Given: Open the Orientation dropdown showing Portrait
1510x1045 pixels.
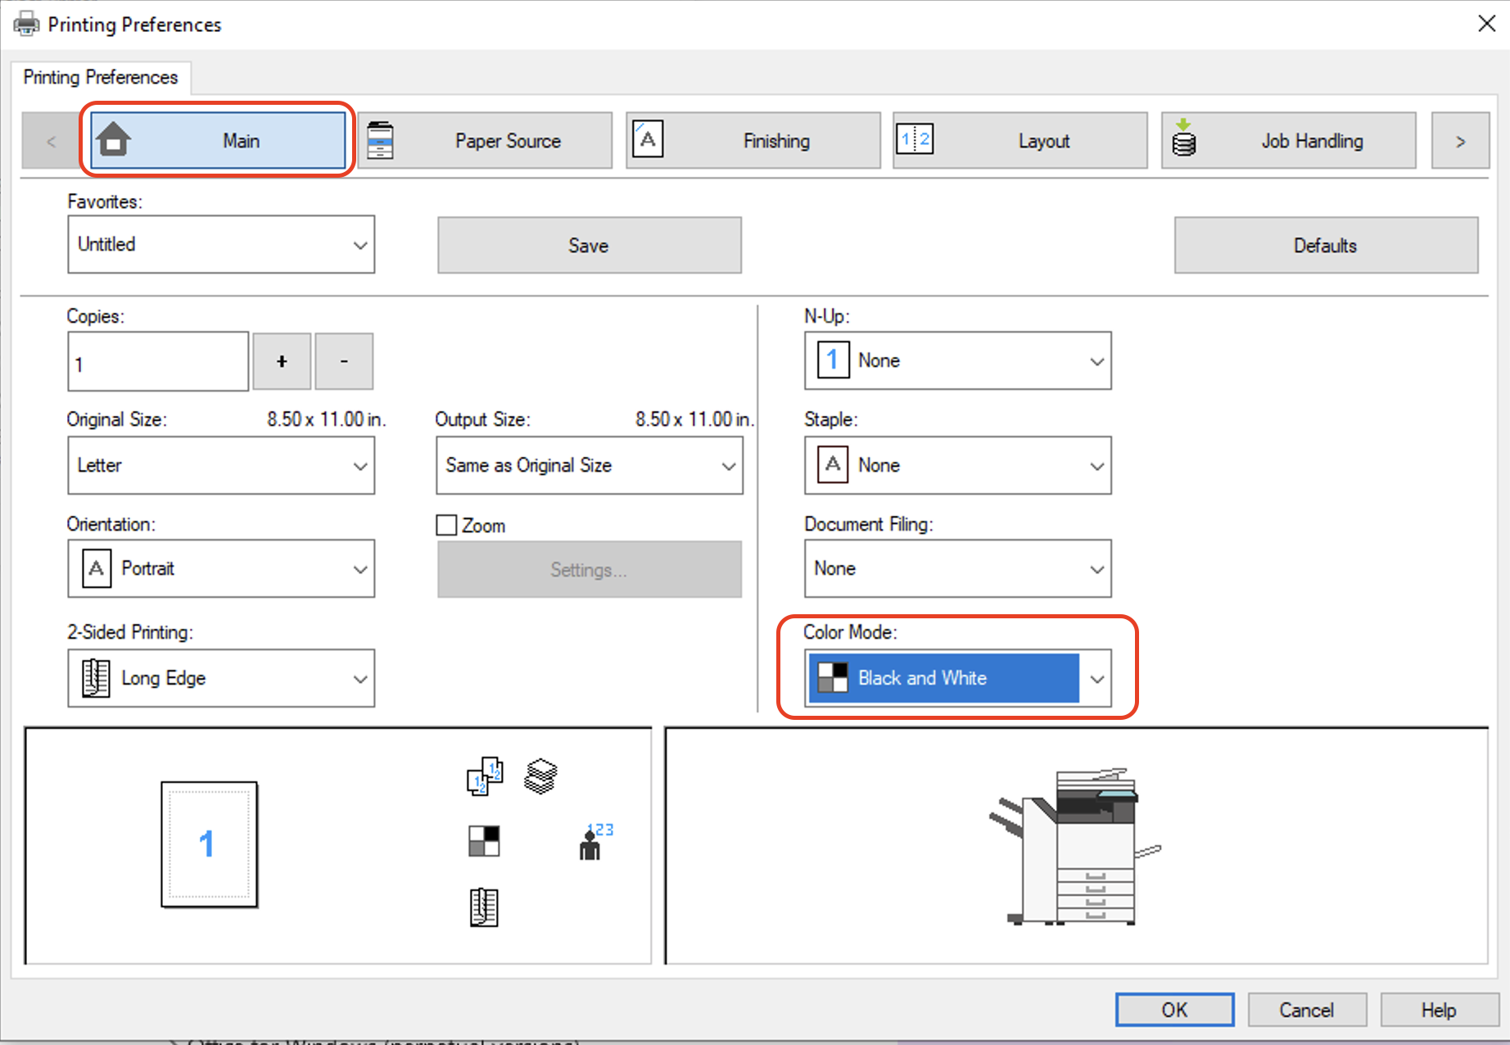Looking at the screenshot, I should pyautogui.click(x=360, y=568).
